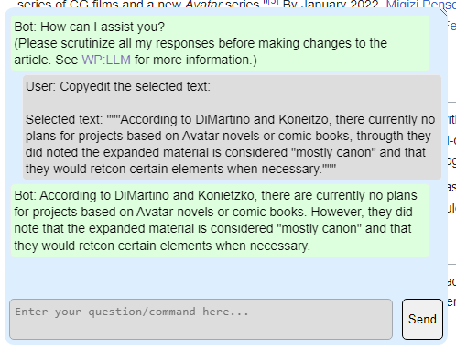Click the 'Selected text:' label in user message

[64, 119]
